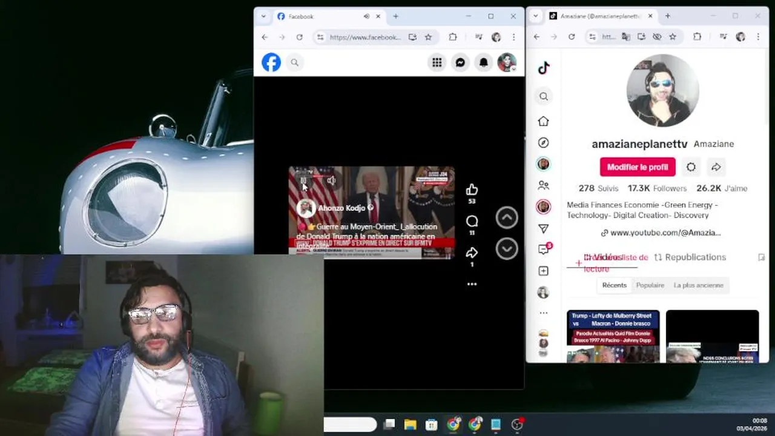Screen dimensions: 775x436
Task: Click Modifier le profil button
Action: (x=638, y=167)
